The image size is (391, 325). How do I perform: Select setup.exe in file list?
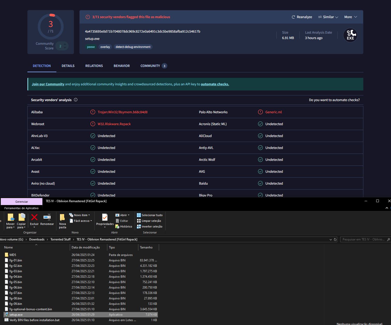(x=81, y=315)
